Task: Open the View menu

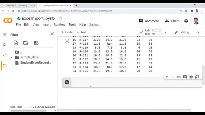Action: point(36,25)
